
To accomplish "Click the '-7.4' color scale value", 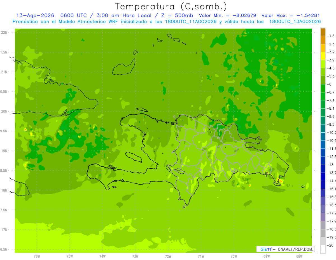I will click(x=331, y=100).
